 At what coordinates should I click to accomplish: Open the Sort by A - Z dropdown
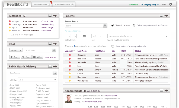(x=37, y=80)
